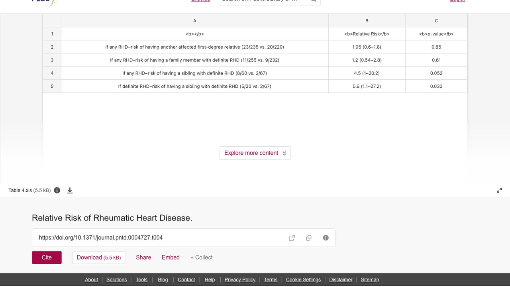Viewport: 510px width, 287px height.
Task: Click the DOI URL text field
Action: point(184,238)
